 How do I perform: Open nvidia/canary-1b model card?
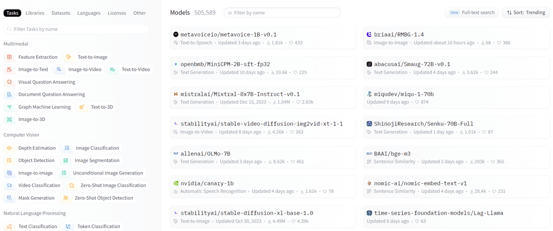click(x=263, y=187)
